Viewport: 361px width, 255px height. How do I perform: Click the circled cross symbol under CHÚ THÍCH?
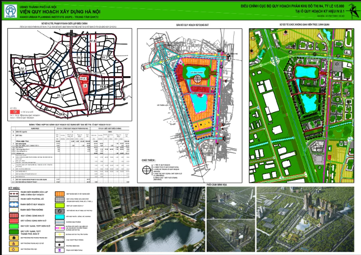[x=146, y=170]
